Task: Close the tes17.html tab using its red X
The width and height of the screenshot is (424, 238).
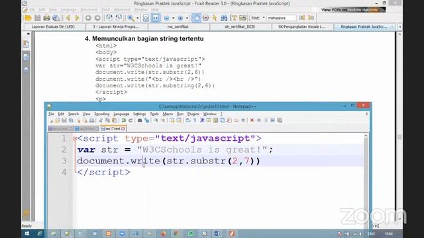Action: (x=123, y=129)
